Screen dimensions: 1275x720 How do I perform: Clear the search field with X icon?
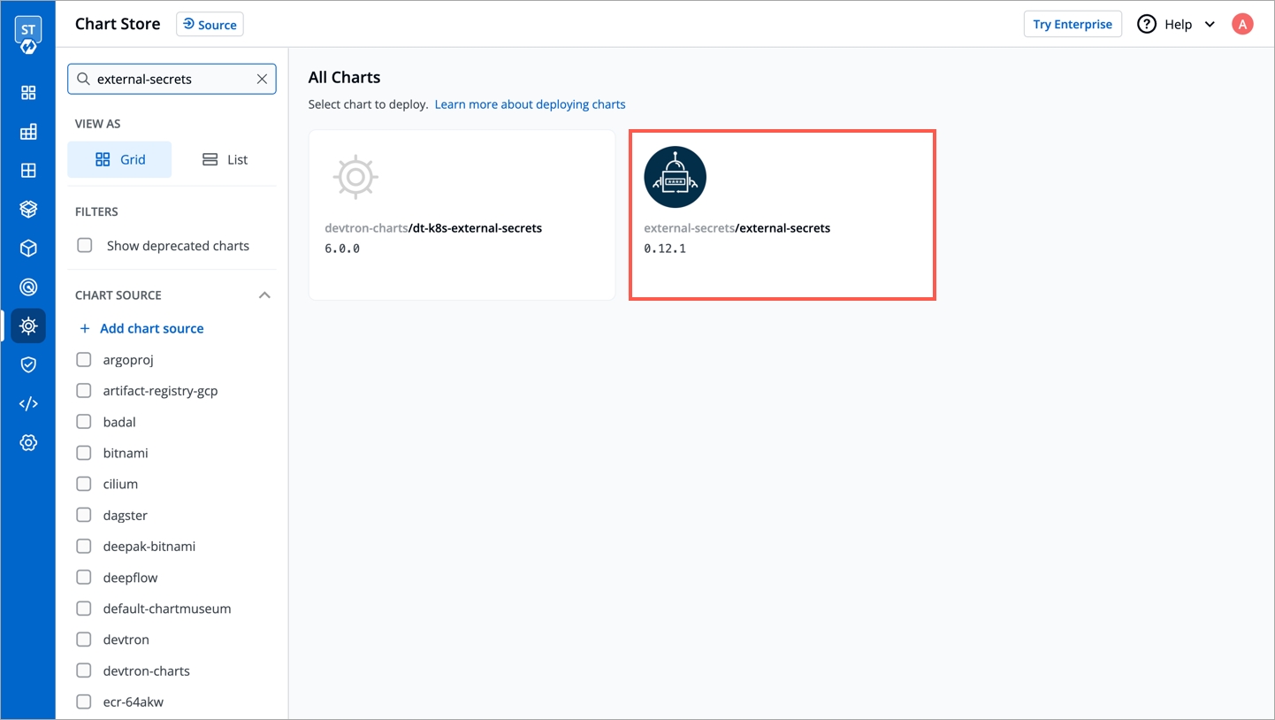(x=262, y=79)
